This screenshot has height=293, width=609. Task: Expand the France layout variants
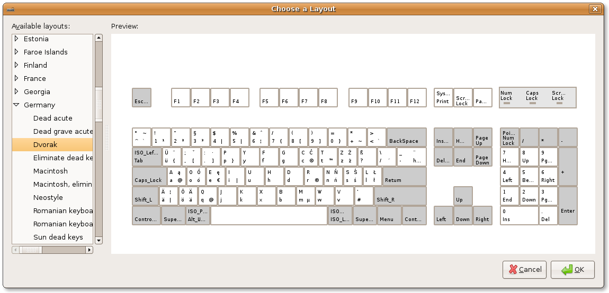coord(16,78)
